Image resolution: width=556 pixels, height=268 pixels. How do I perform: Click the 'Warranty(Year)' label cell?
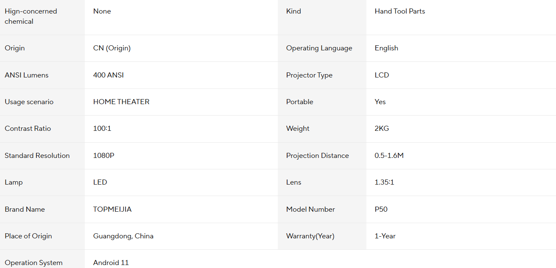pos(322,236)
